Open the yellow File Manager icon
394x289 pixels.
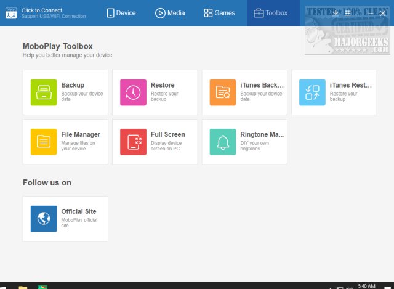coord(44,142)
